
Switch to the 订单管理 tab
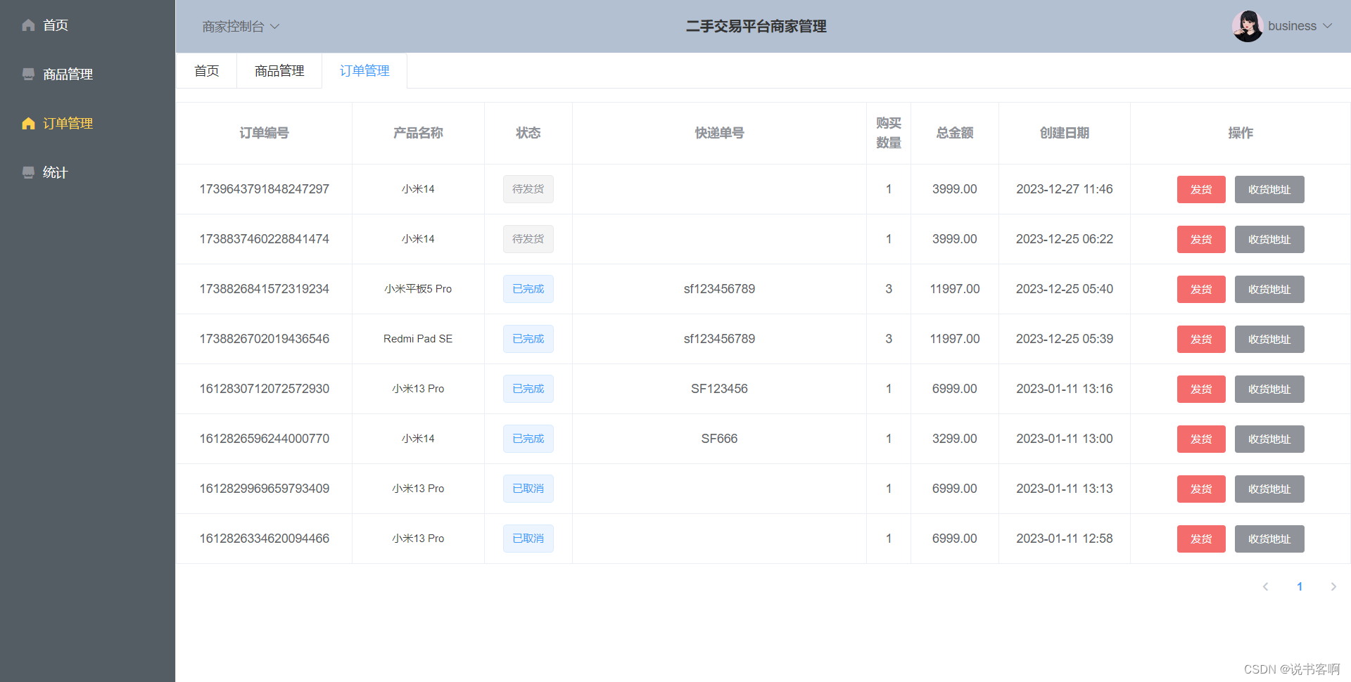click(364, 71)
